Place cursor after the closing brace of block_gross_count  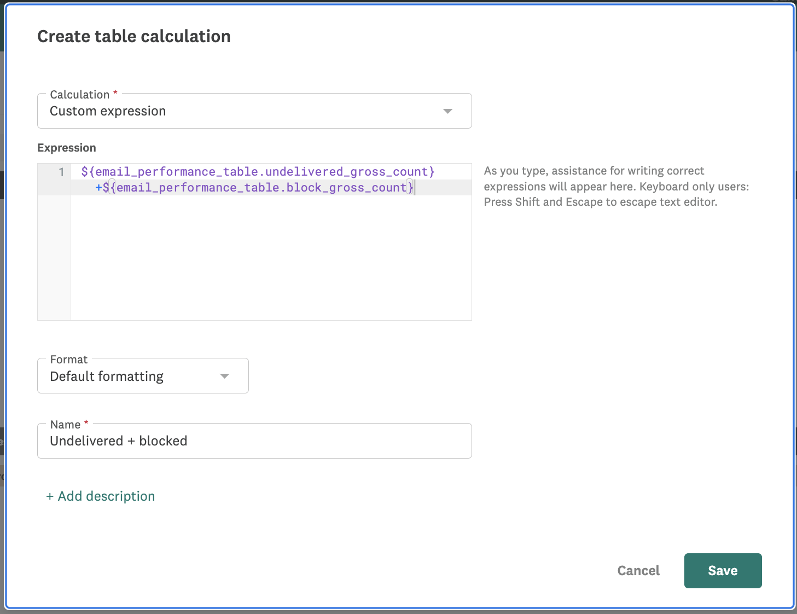[415, 188]
